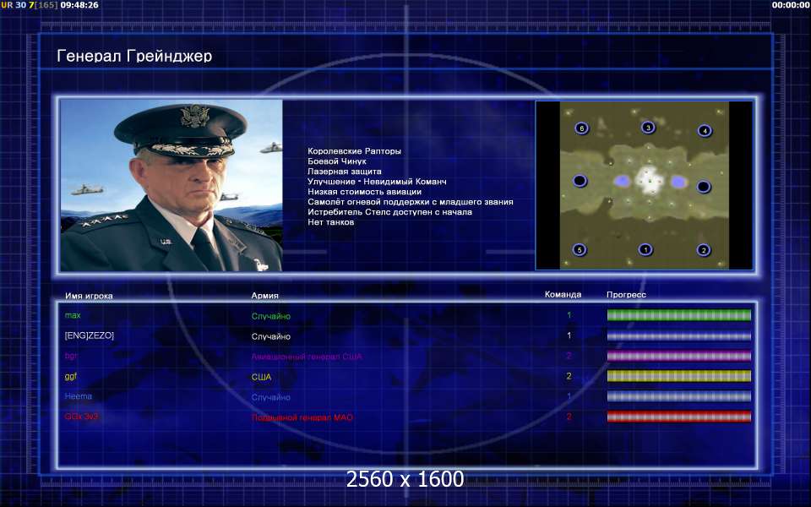Click the right blue lake on the minimap
The width and height of the screenshot is (811, 507).
678,182
